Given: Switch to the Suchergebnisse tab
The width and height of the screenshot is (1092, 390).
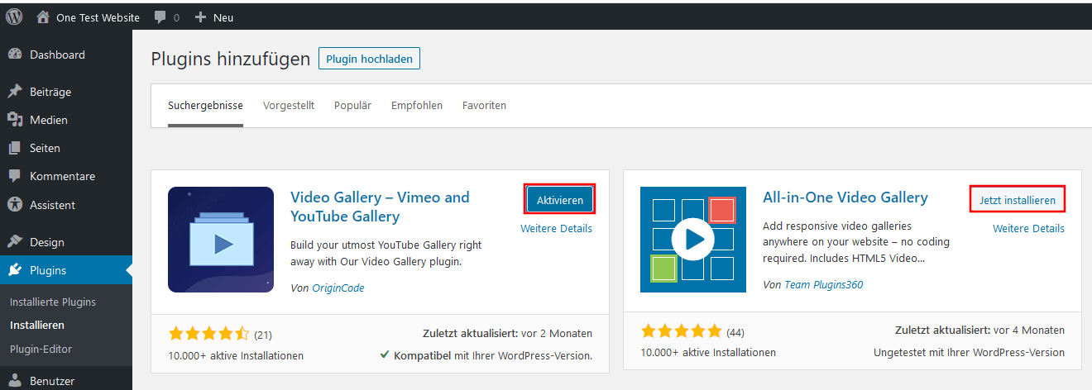Looking at the screenshot, I should coord(205,106).
